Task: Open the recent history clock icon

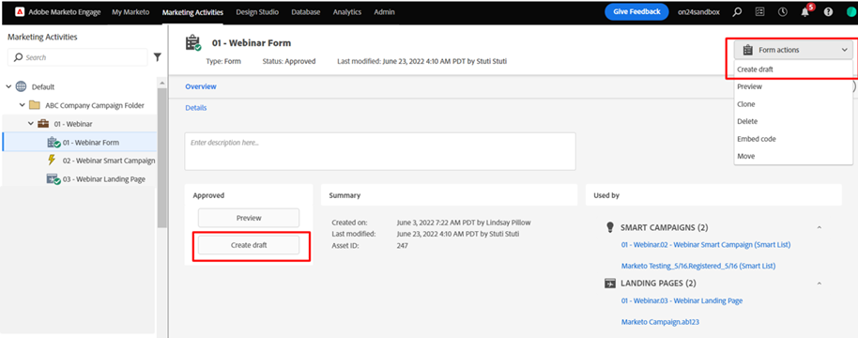Action: tap(783, 12)
